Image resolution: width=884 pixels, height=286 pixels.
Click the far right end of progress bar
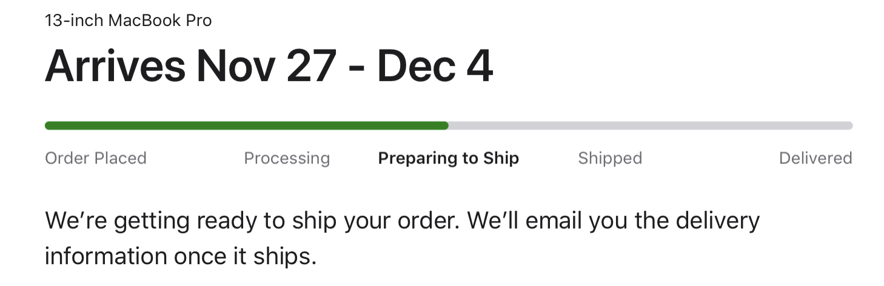click(850, 125)
